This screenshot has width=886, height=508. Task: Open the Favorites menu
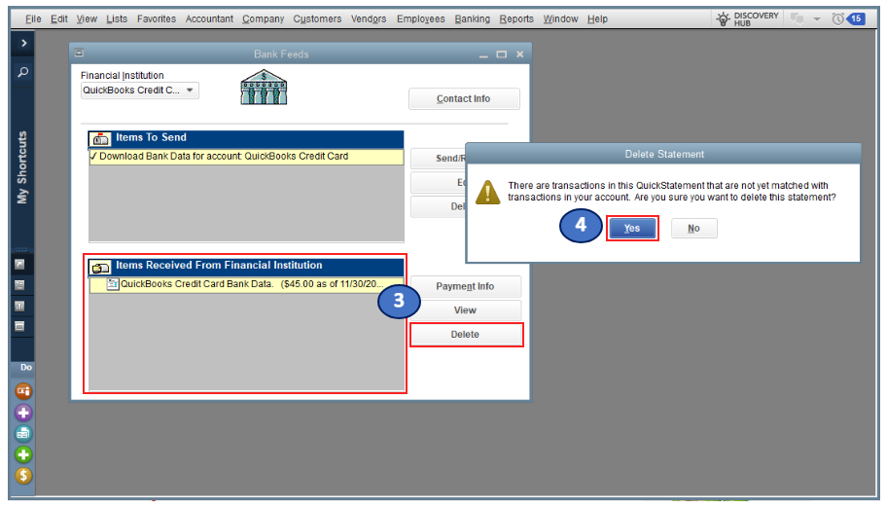(x=157, y=18)
